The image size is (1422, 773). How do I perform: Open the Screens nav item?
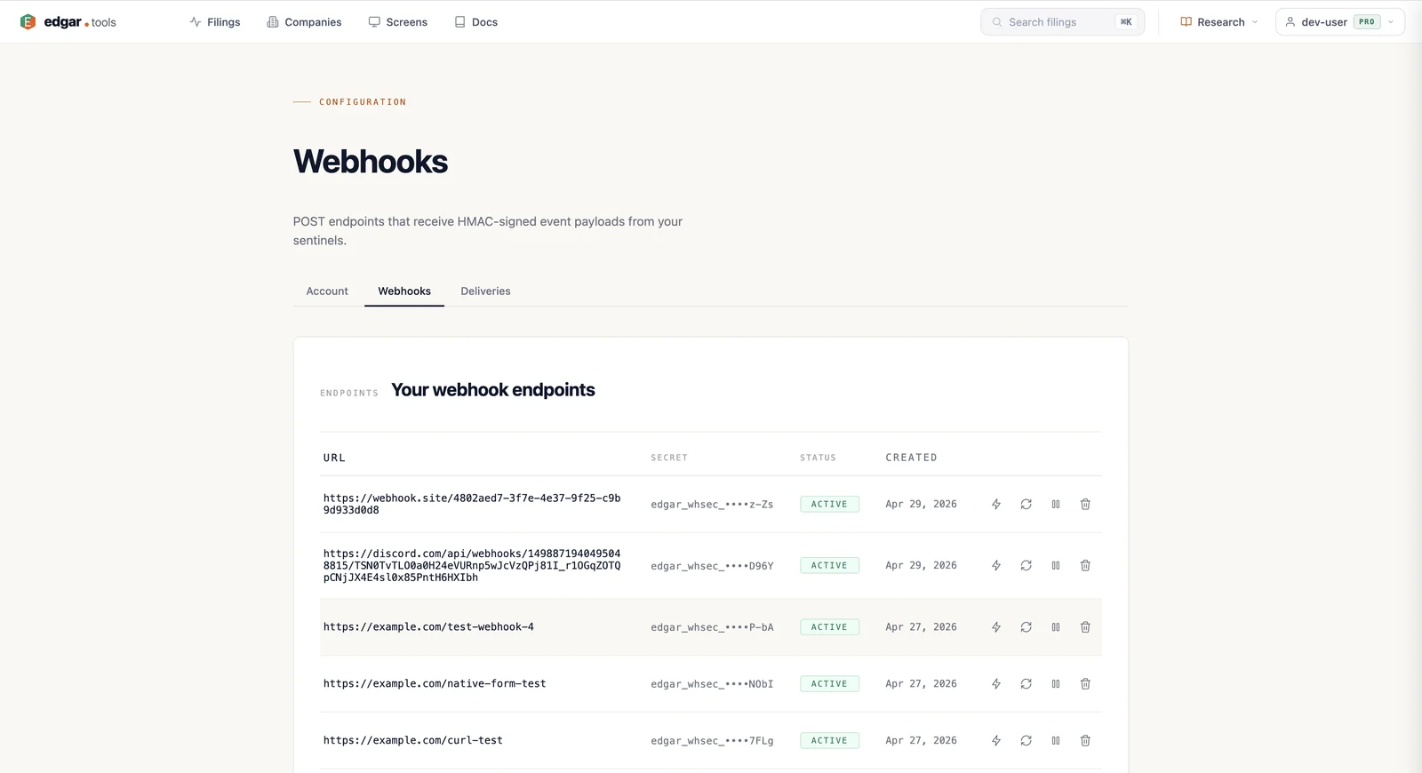(x=398, y=22)
